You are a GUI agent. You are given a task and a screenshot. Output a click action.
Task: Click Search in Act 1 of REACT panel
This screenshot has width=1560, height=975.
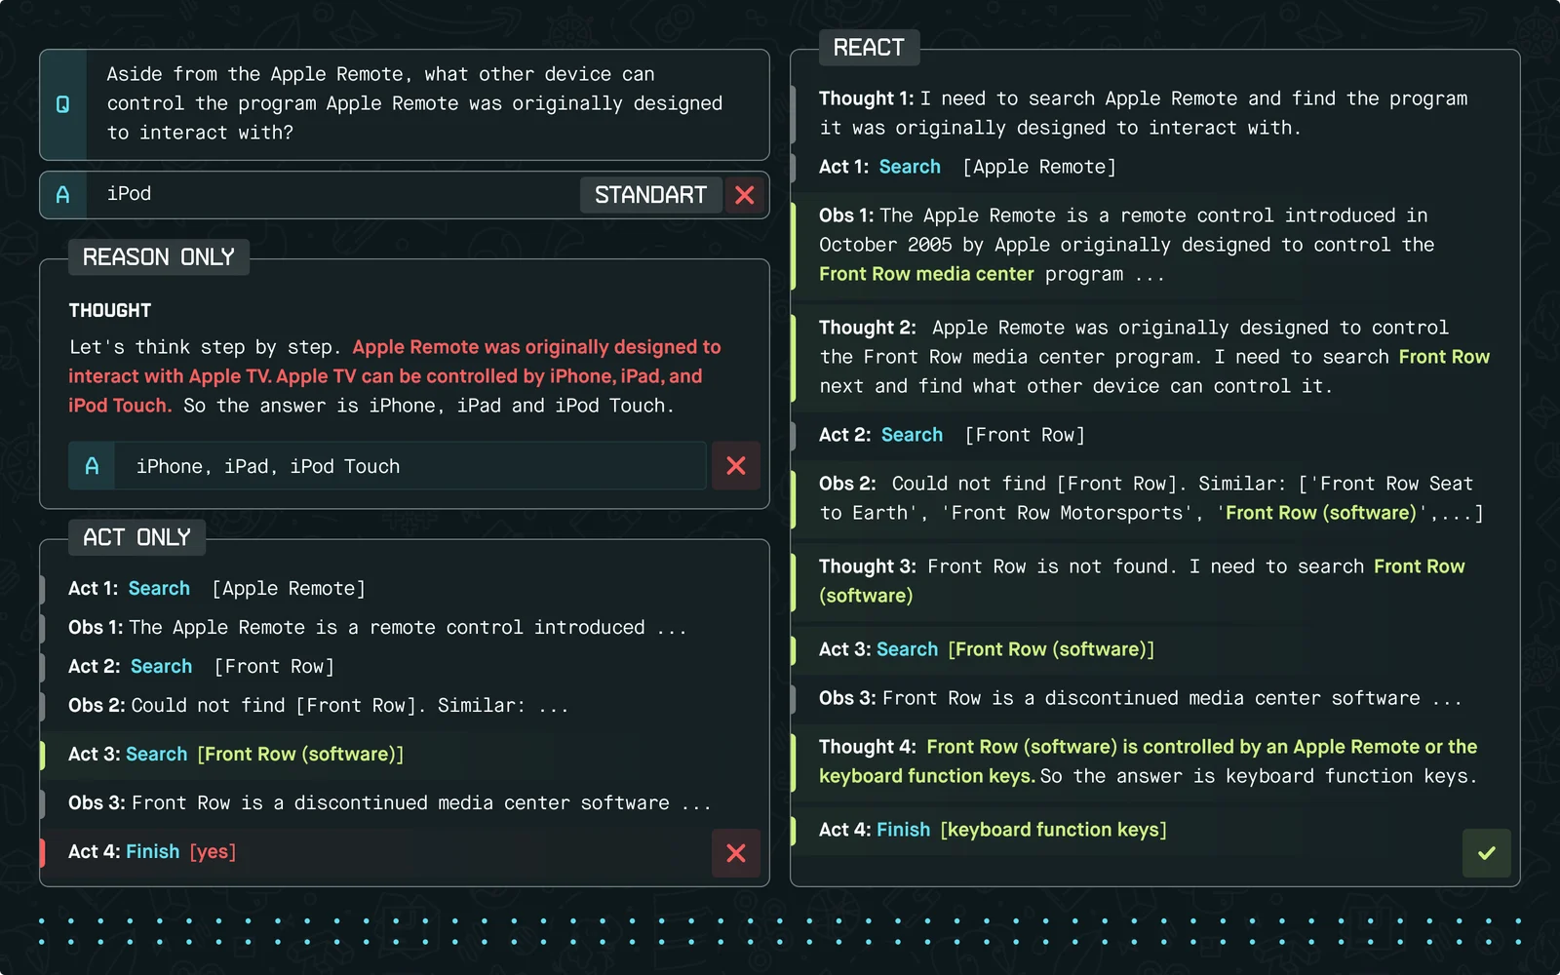point(910,167)
